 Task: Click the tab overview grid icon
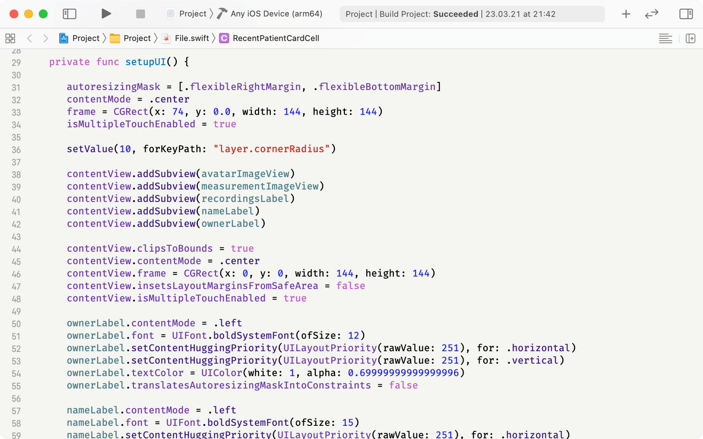coord(10,38)
